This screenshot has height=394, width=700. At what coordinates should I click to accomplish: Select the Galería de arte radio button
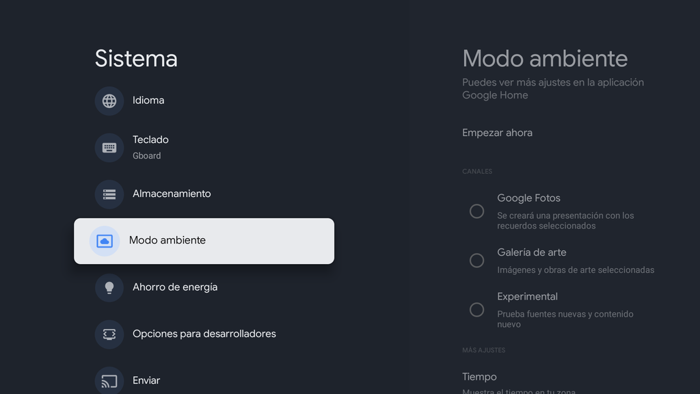tap(476, 261)
